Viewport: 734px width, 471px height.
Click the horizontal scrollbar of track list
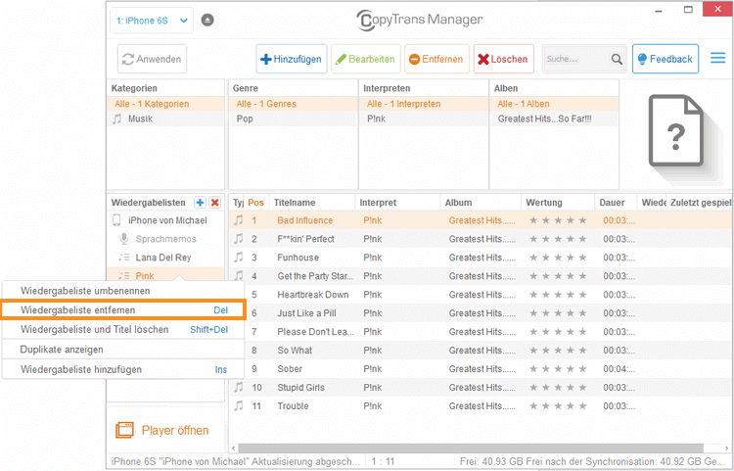[x=471, y=448]
